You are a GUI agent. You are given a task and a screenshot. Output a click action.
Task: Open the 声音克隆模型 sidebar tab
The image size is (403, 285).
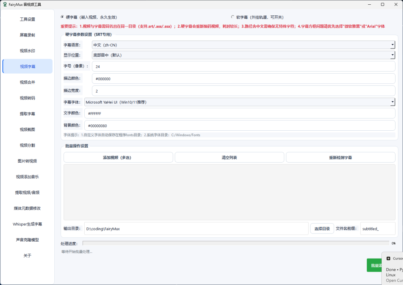(x=28, y=239)
